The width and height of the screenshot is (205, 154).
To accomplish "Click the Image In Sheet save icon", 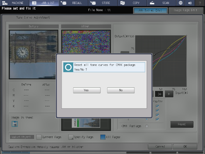I will coord(15,124).
